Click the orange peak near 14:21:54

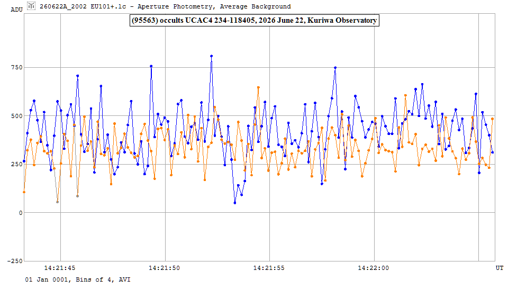[258, 87]
